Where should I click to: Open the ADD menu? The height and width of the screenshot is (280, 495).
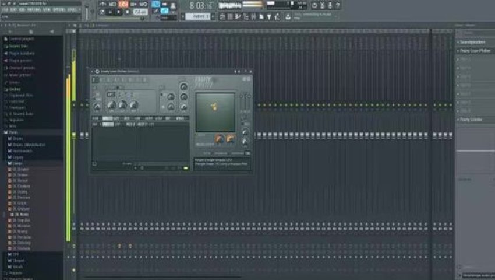click(22, 10)
